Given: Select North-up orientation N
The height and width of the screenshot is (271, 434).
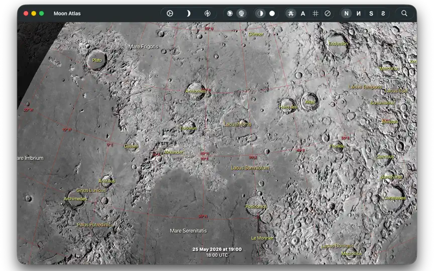Looking at the screenshot, I should tap(346, 13).
